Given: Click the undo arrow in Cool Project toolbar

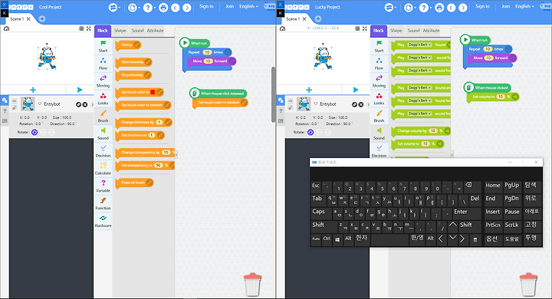Looking at the screenshot, I should (176, 8).
